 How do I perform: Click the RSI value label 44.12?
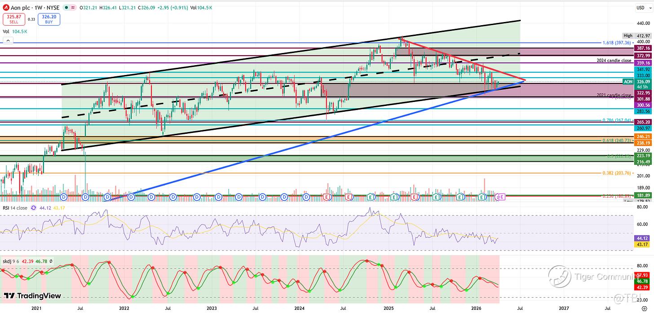coord(642,238)
